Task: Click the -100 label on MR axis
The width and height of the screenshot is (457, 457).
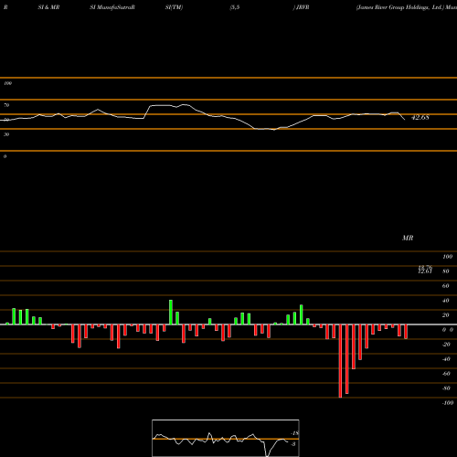Action: [x=448, y=403]
